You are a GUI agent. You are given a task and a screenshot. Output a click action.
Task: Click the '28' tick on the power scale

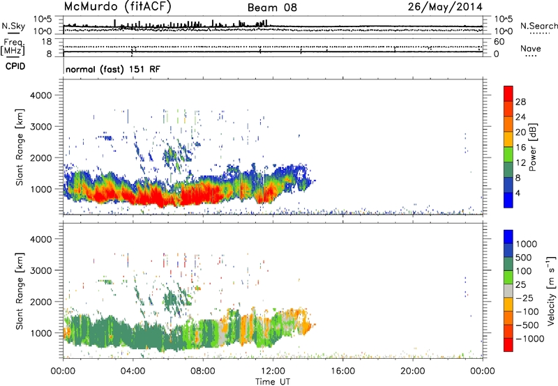pyautogui.click(x=520, y=102)
